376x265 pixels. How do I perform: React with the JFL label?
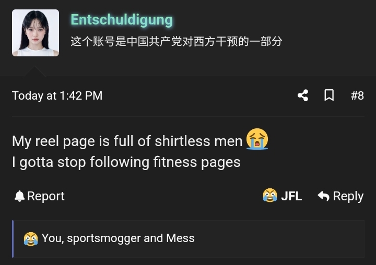291,196
